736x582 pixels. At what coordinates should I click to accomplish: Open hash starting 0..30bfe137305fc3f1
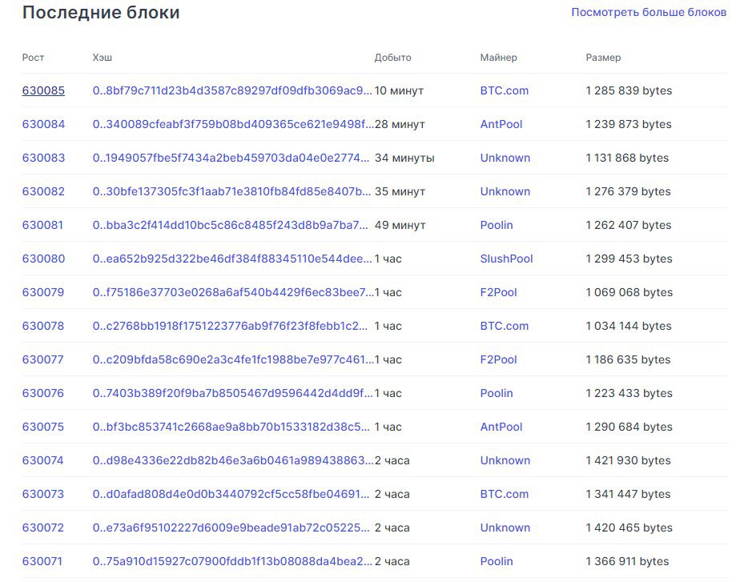(x=231, y=191)
